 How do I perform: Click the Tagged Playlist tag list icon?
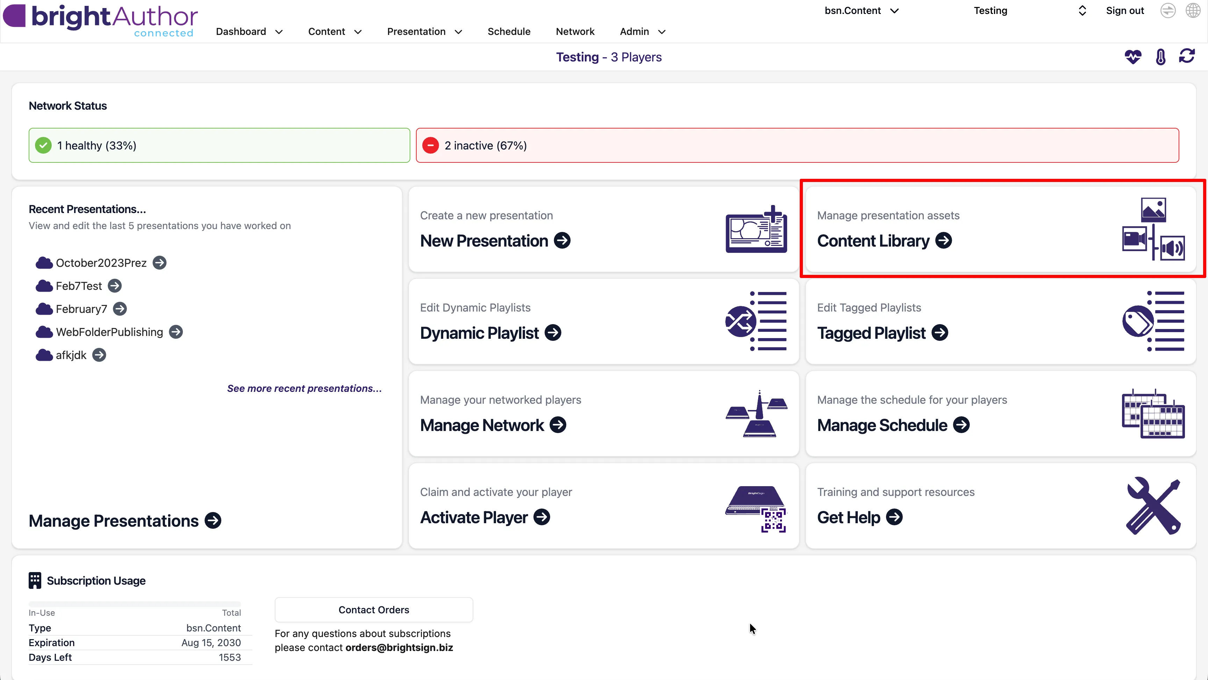pos(1153,321)
